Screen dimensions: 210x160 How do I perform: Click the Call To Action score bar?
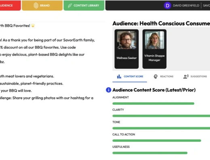pos(157,141)
